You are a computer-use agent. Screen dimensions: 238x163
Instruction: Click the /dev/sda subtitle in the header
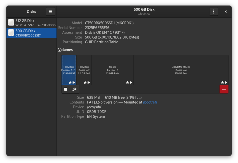[x=144, y=14]
